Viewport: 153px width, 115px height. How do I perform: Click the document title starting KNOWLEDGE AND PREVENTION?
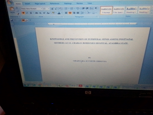coord(91,41)
